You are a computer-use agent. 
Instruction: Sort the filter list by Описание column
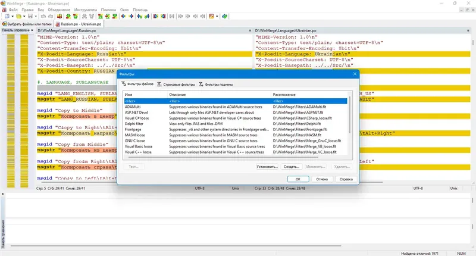tap(219, 95)
